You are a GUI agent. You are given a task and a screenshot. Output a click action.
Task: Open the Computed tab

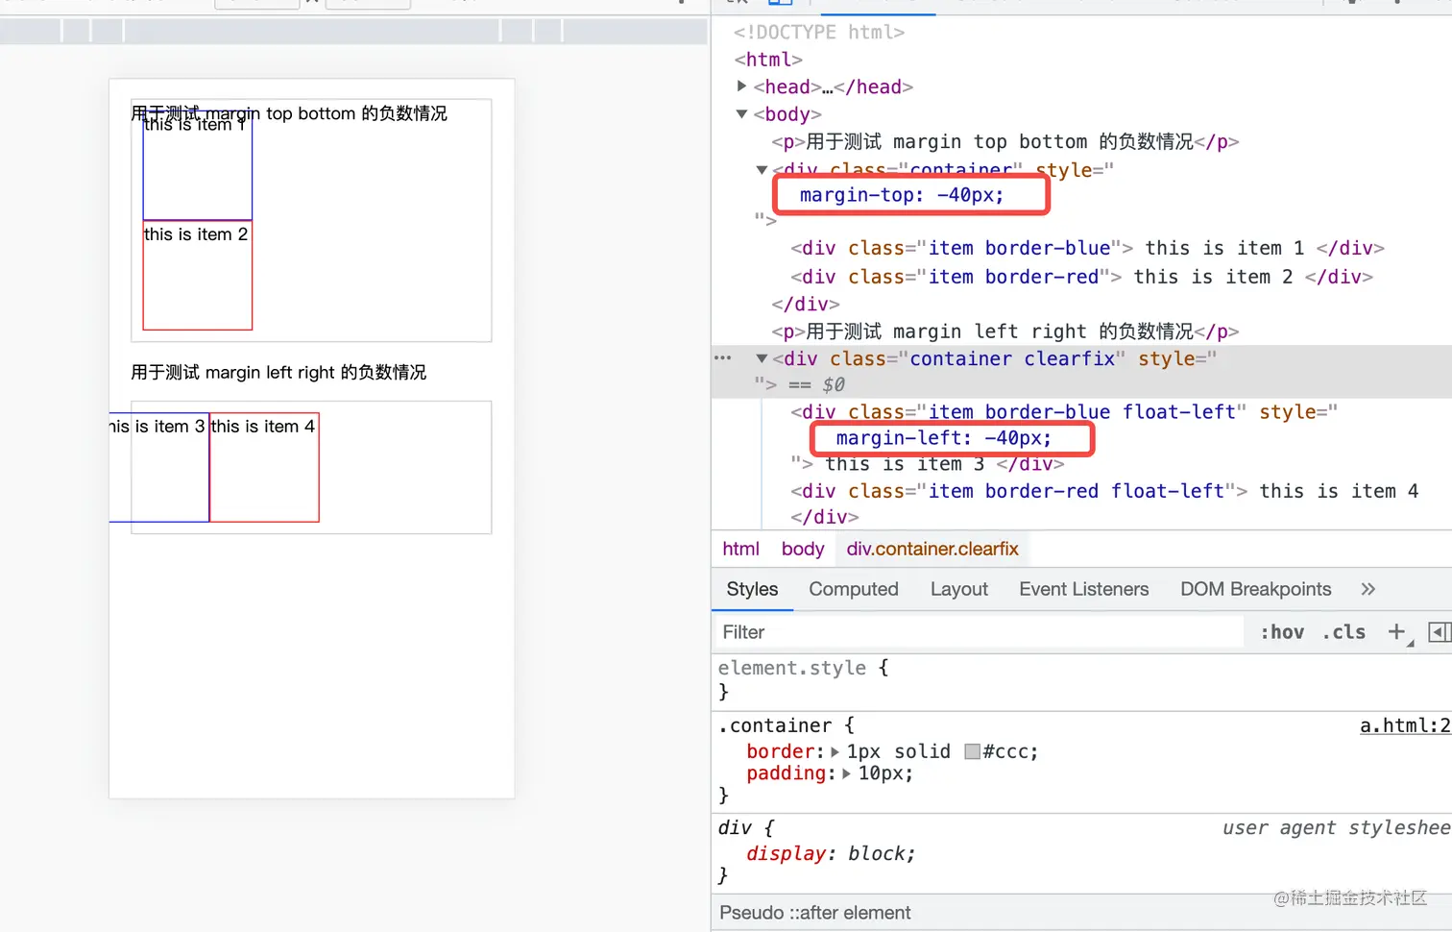pyautogui.click(x=854, y=589)
